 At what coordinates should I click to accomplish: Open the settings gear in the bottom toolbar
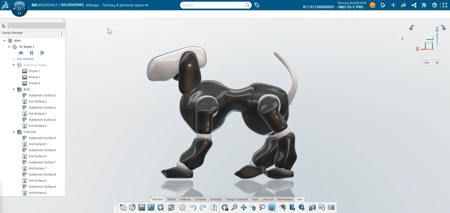coord(182,207)
